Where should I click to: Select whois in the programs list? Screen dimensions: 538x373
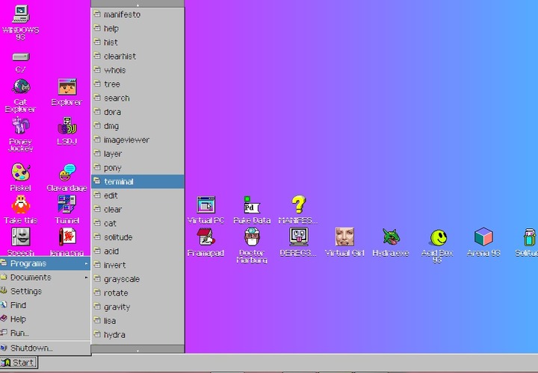pyautogui.click(x=137, y=70)
